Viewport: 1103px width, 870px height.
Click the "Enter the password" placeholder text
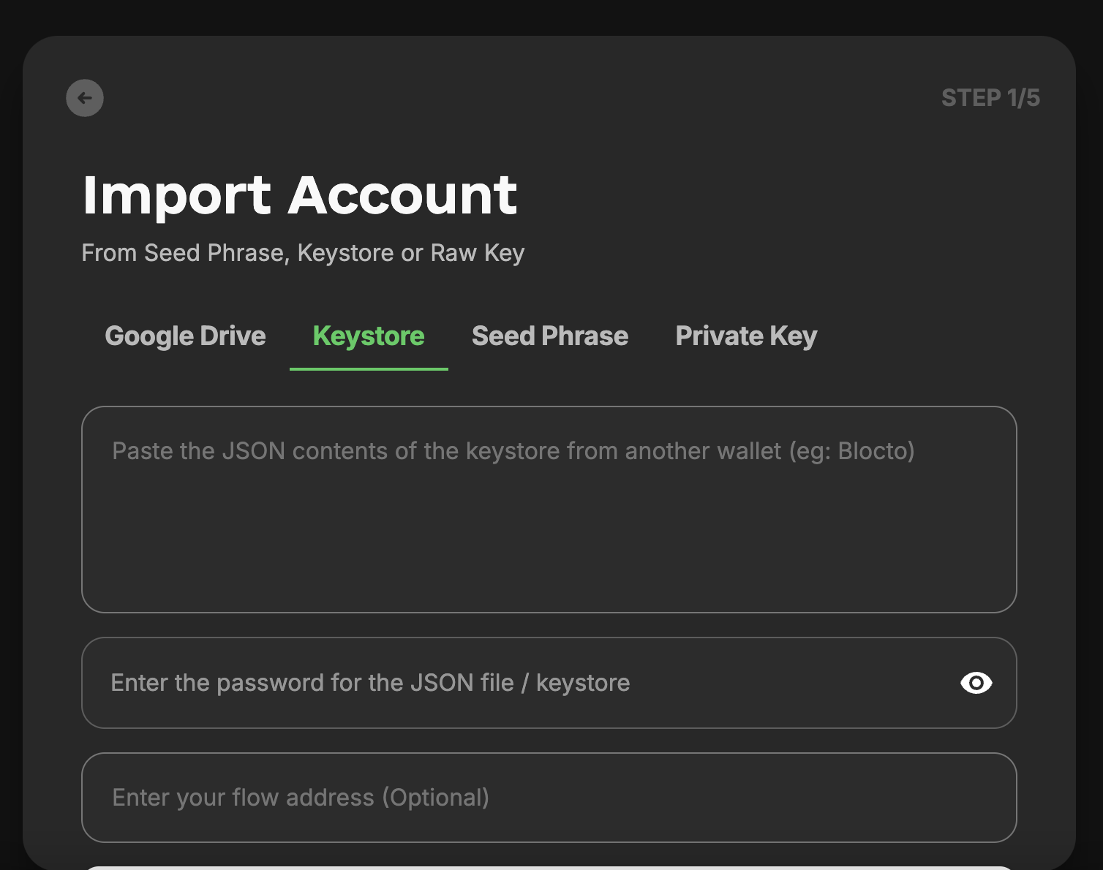pos(370,683)
